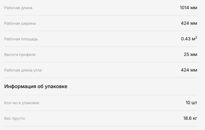205x130 pixels.
Task: Click the 'Вес брутто' label
Action: click(14, 118)
